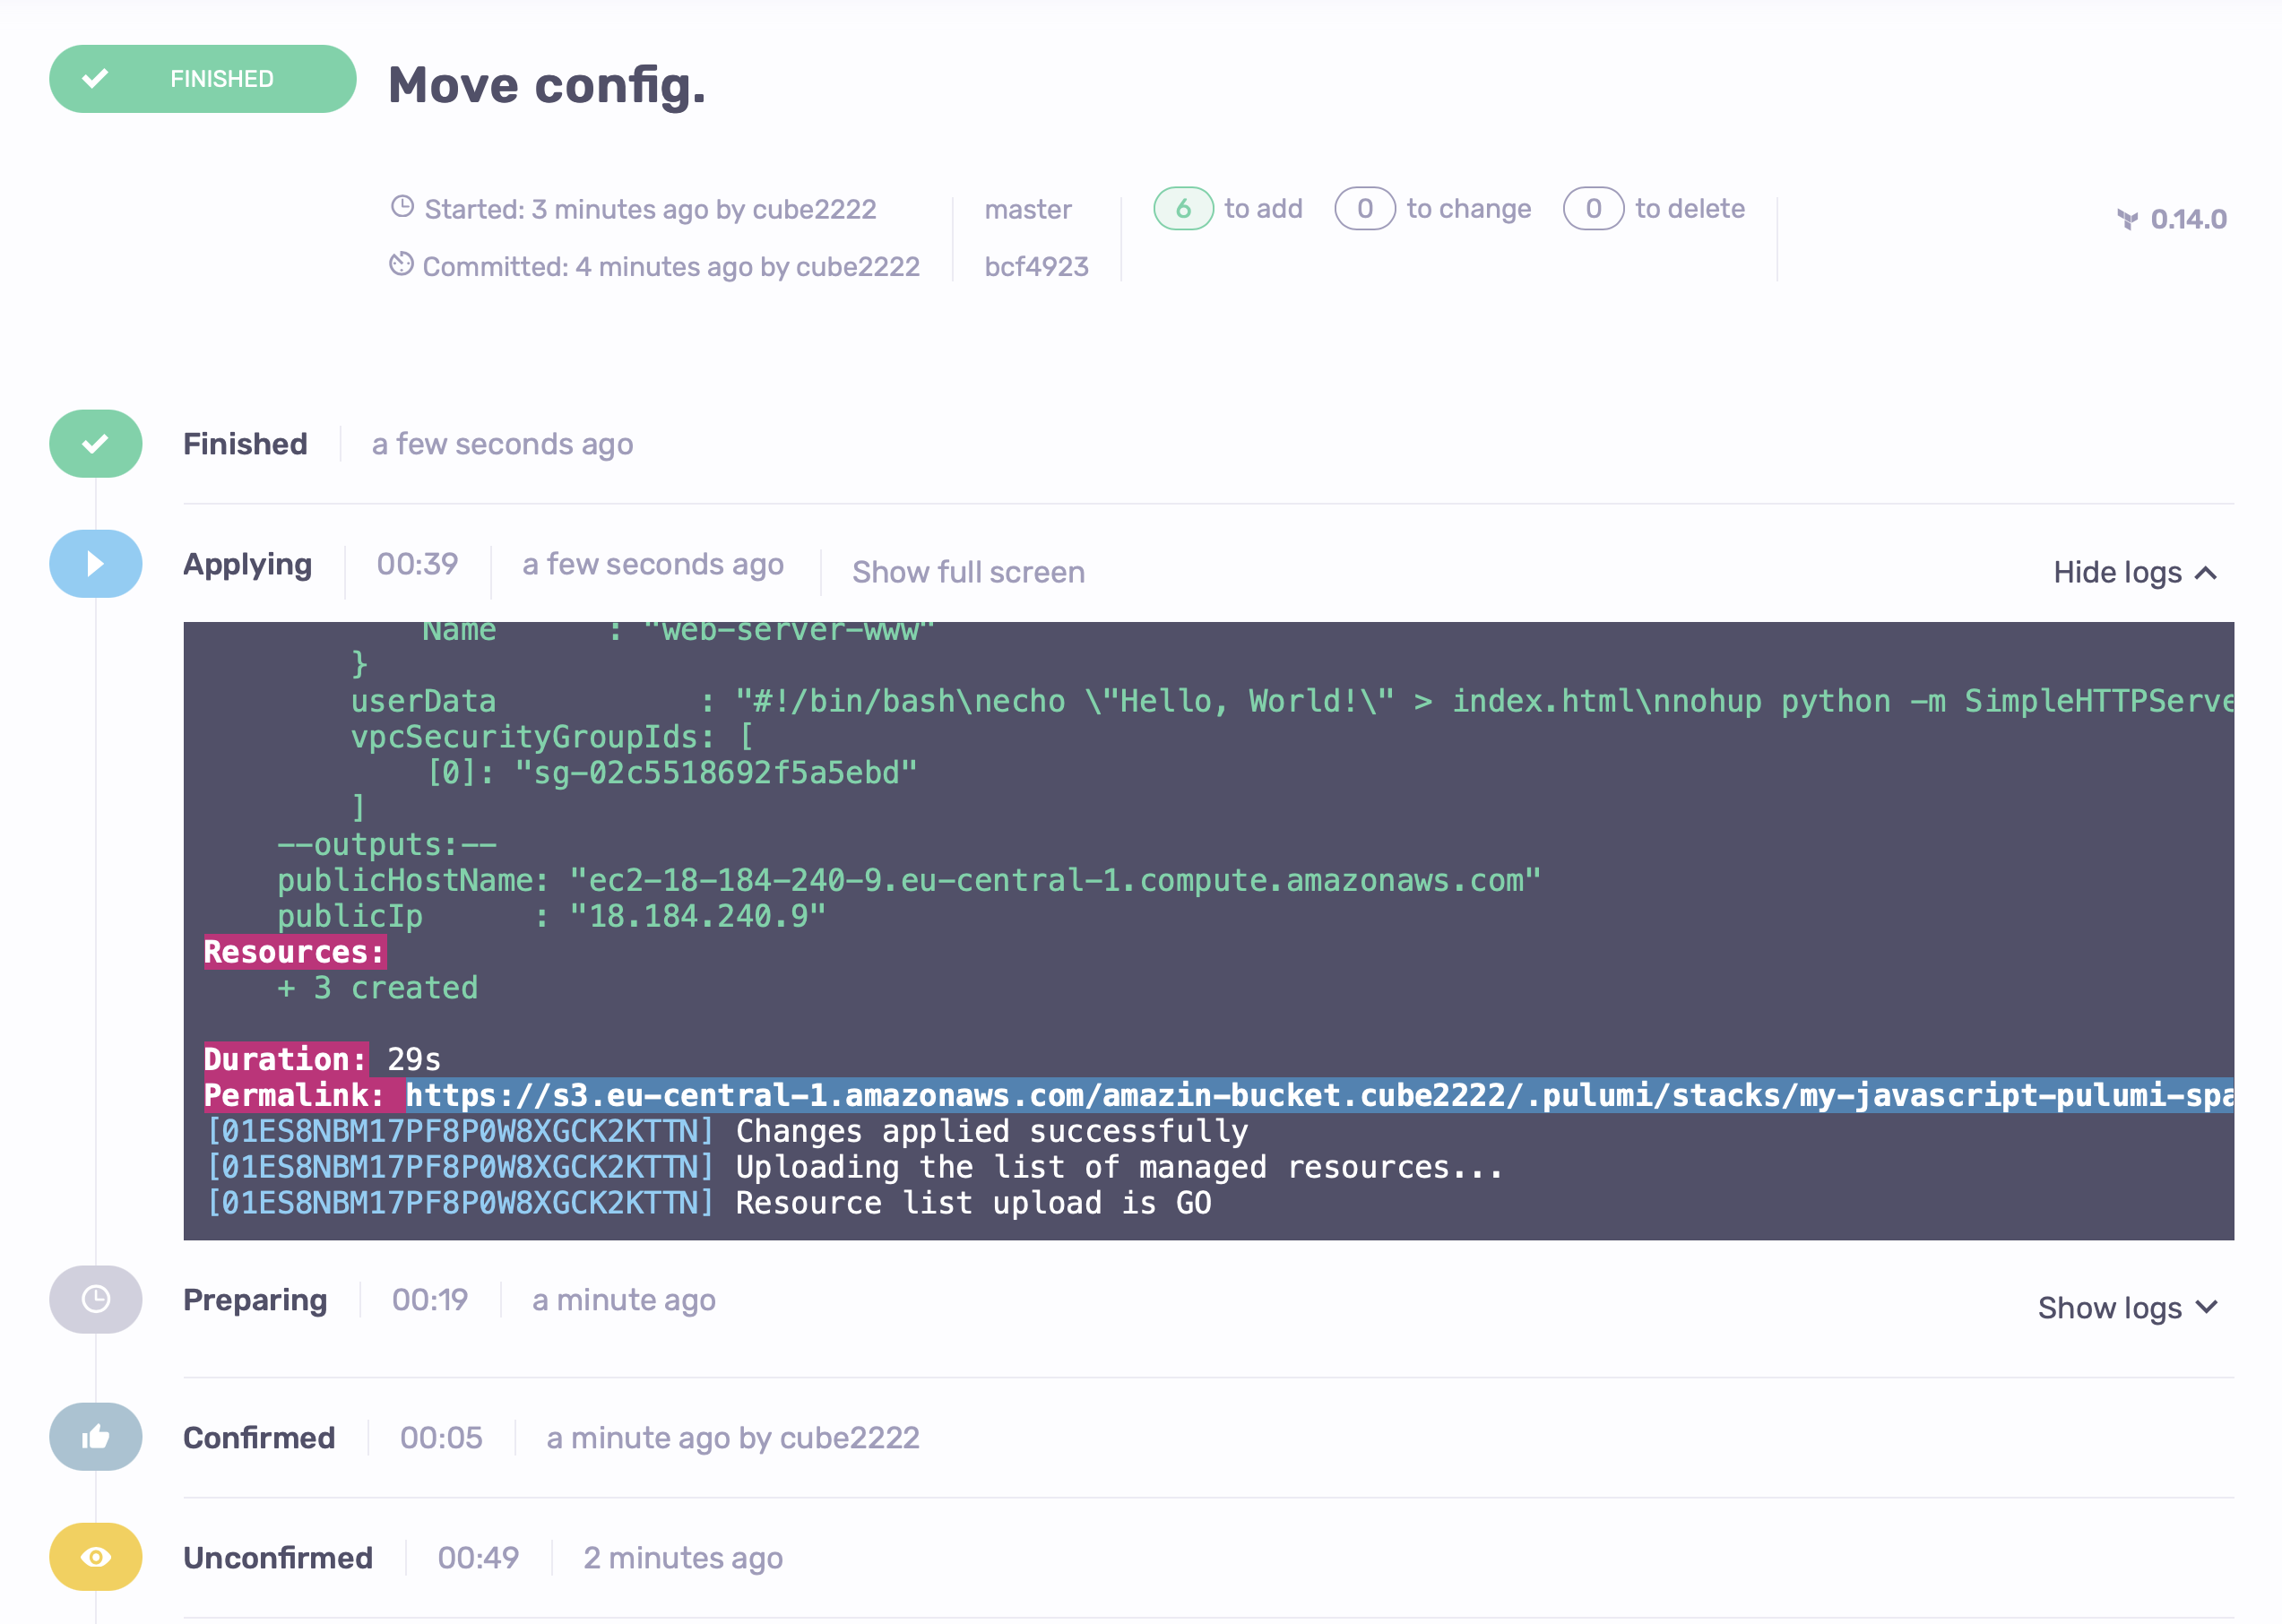Click the 0 to change counter
Image resolution: width=2282 pixels, height=1624 pixels.
(x=1364, y=208)
